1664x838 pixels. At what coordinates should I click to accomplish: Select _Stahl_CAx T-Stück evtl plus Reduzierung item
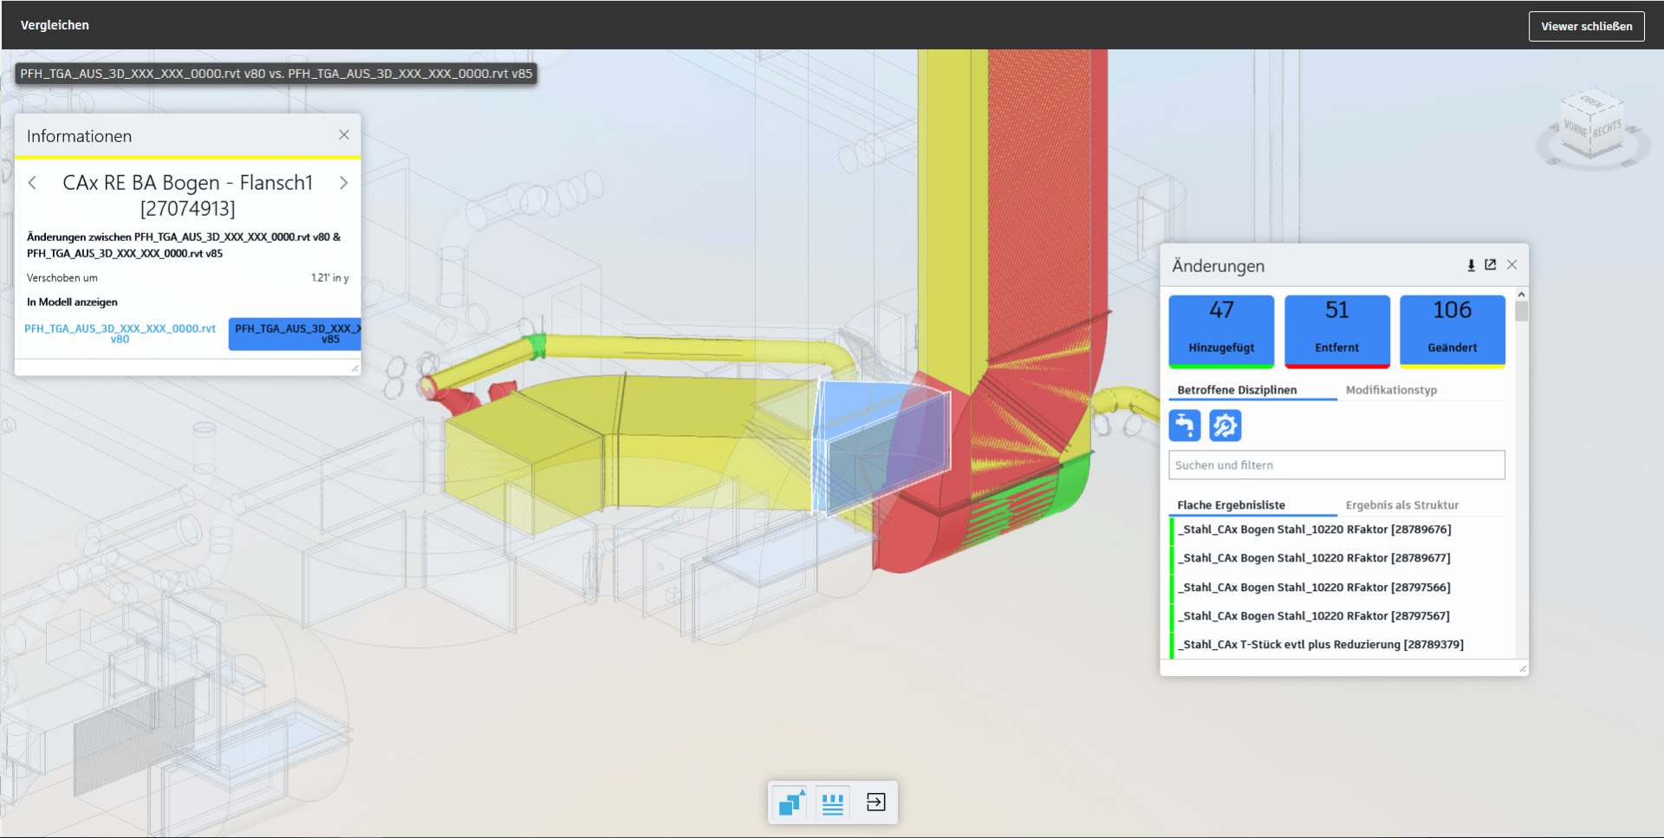click(1323, 645)
